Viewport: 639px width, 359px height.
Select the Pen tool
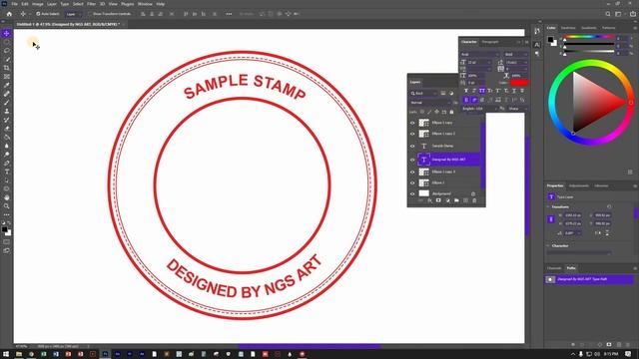pos(7,163)
